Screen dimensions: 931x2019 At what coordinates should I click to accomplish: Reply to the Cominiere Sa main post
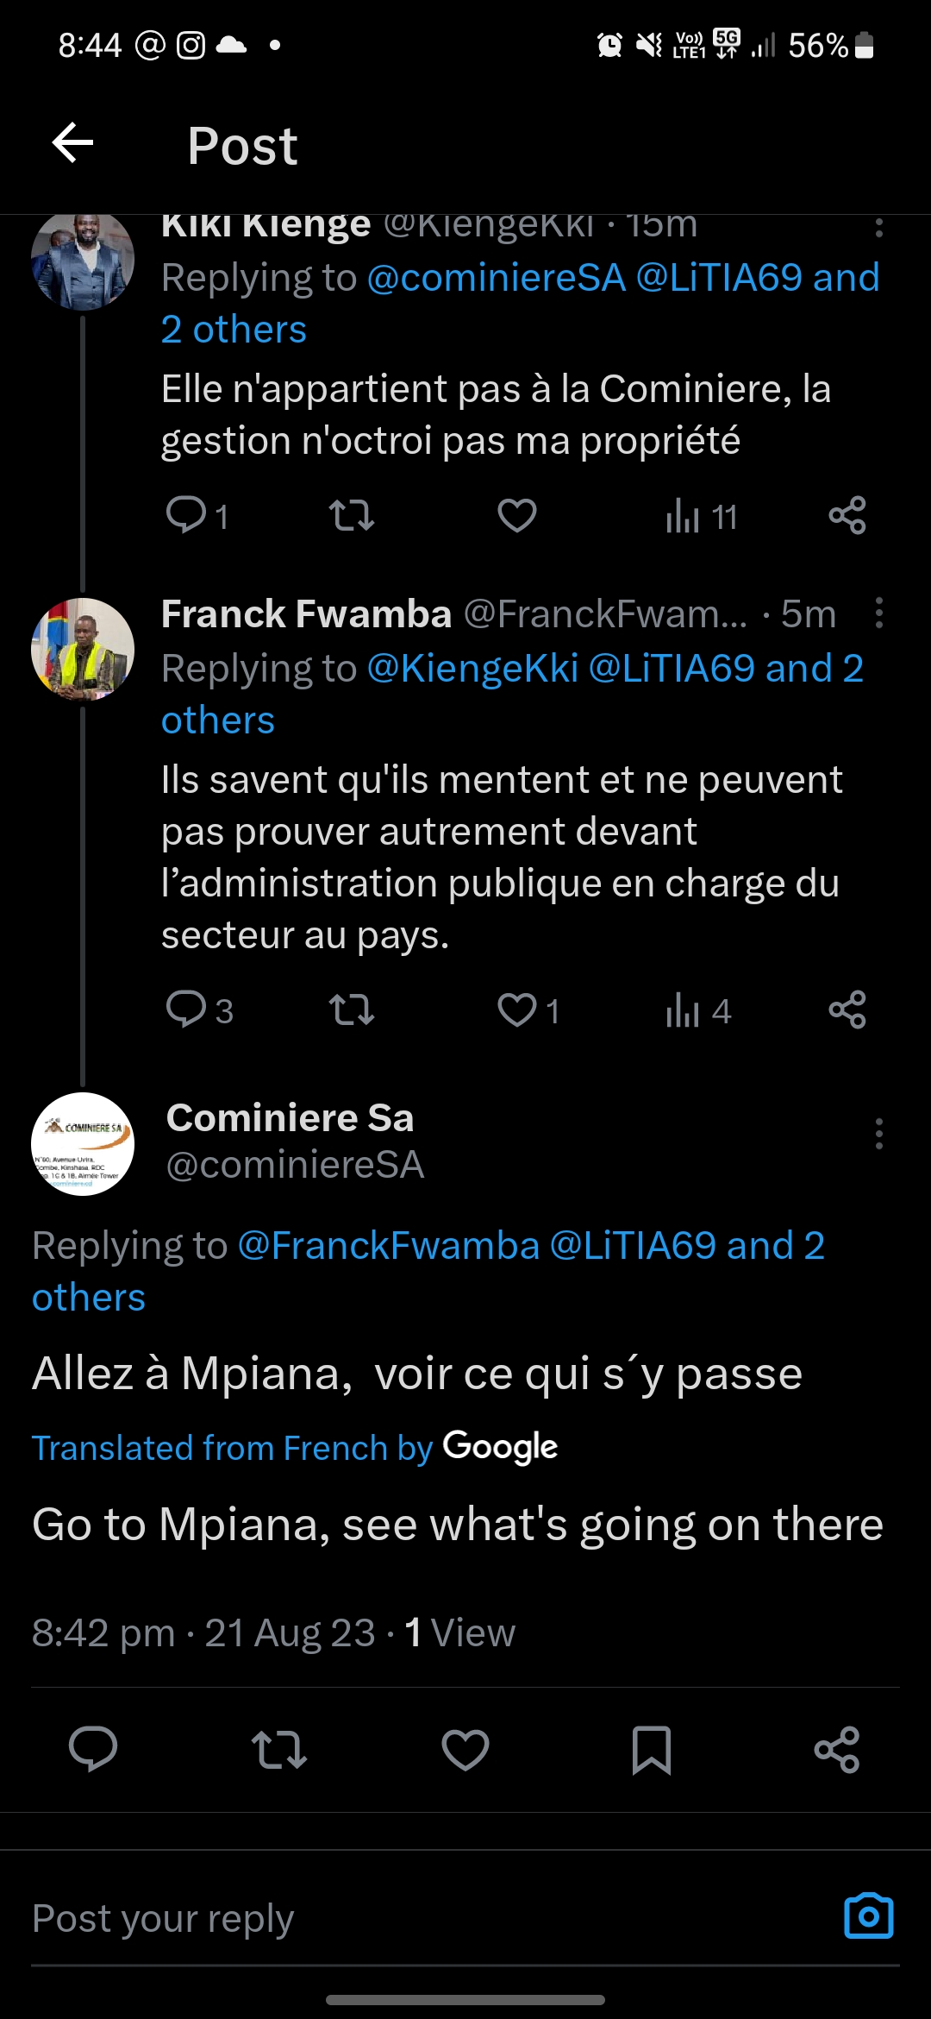(x=93, y=1751)
